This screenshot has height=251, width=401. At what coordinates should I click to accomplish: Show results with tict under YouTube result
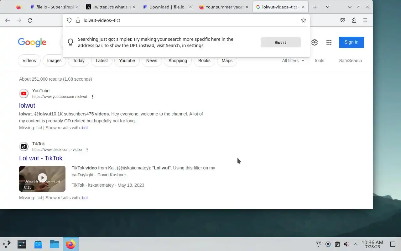(85, 128)
